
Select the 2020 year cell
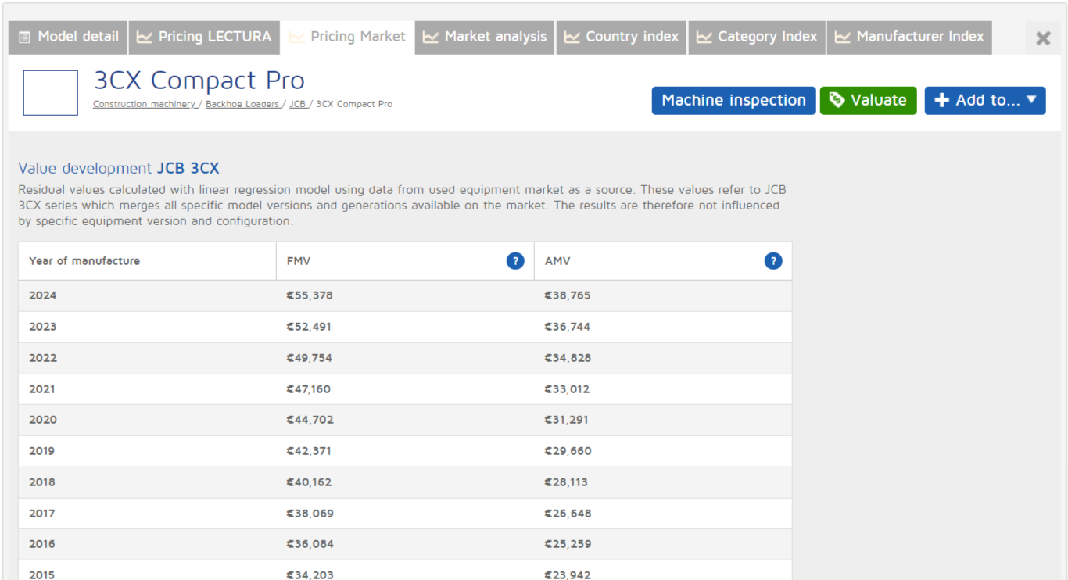[43, 420]
